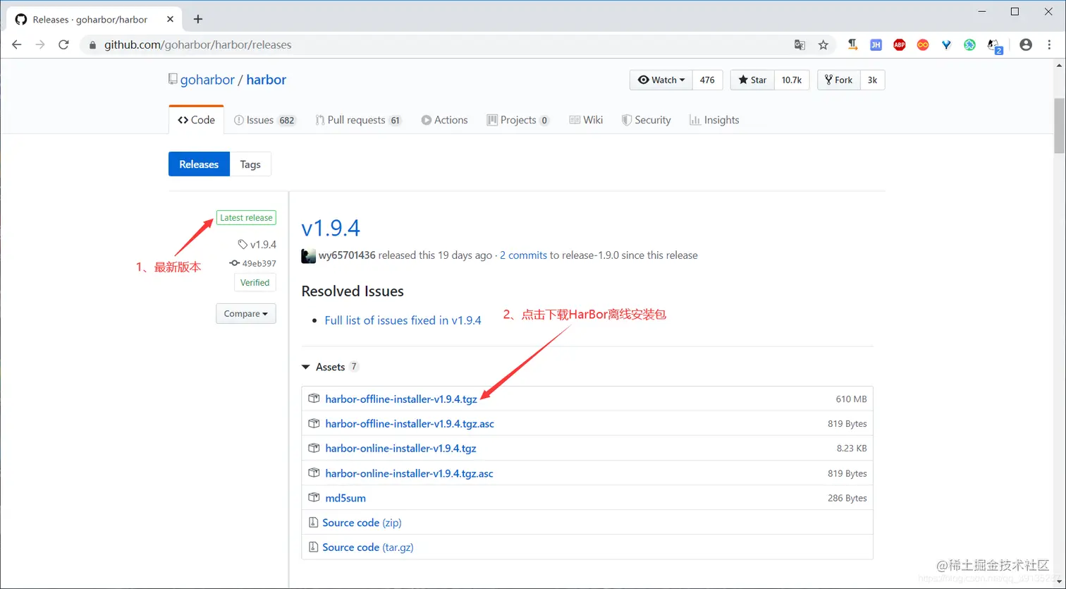Open the Wiki tab
The width and height of the screenshot is (1066, 589).
click(x=586, y=120)
